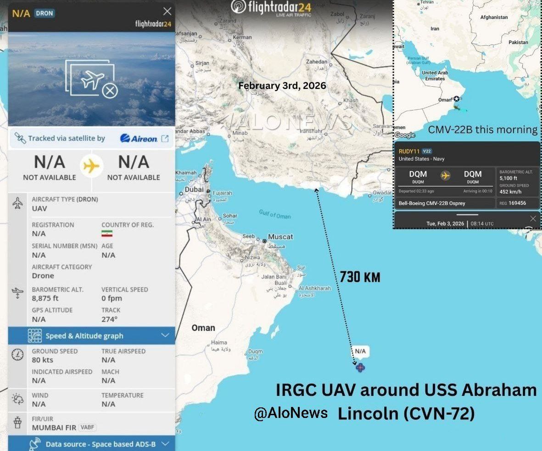Click the satellite tracking icon beside 'Tracked via satellite'
Viewport: 542px width, 451px height.
click(x=20, y=138)
